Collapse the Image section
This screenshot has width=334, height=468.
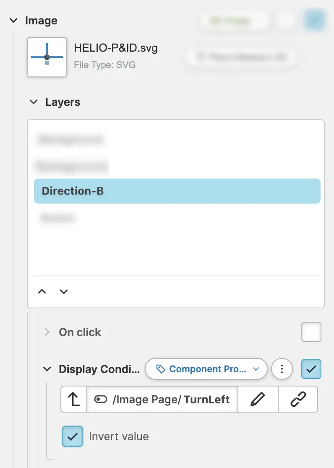click(13, 21)
